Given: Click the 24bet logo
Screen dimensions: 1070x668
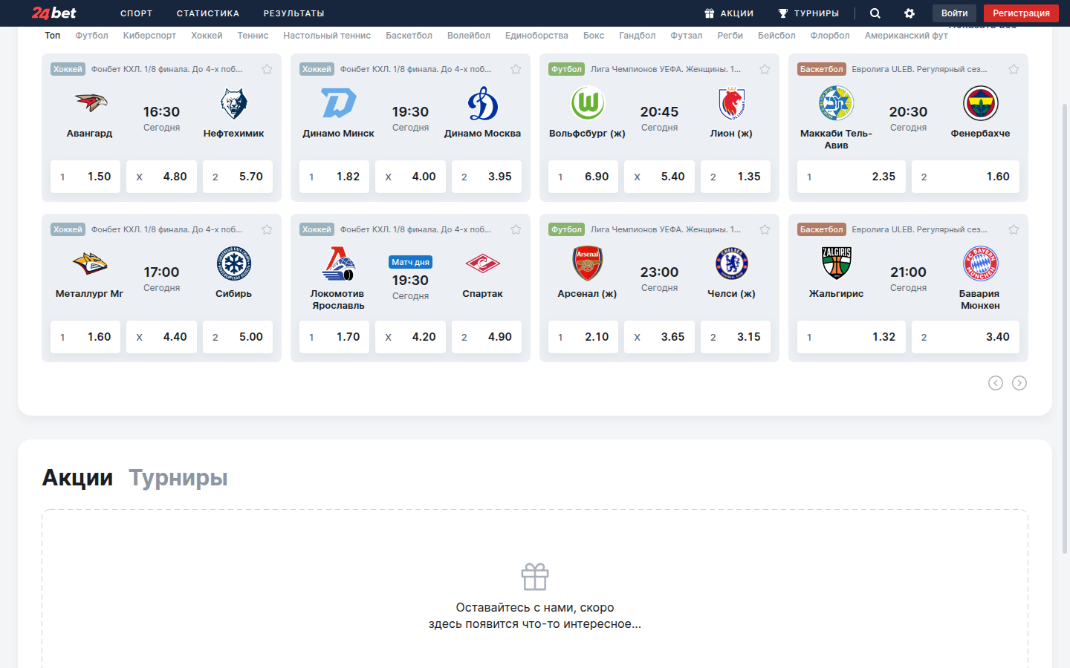Looking at the screenshot, I should pos(53,13).
